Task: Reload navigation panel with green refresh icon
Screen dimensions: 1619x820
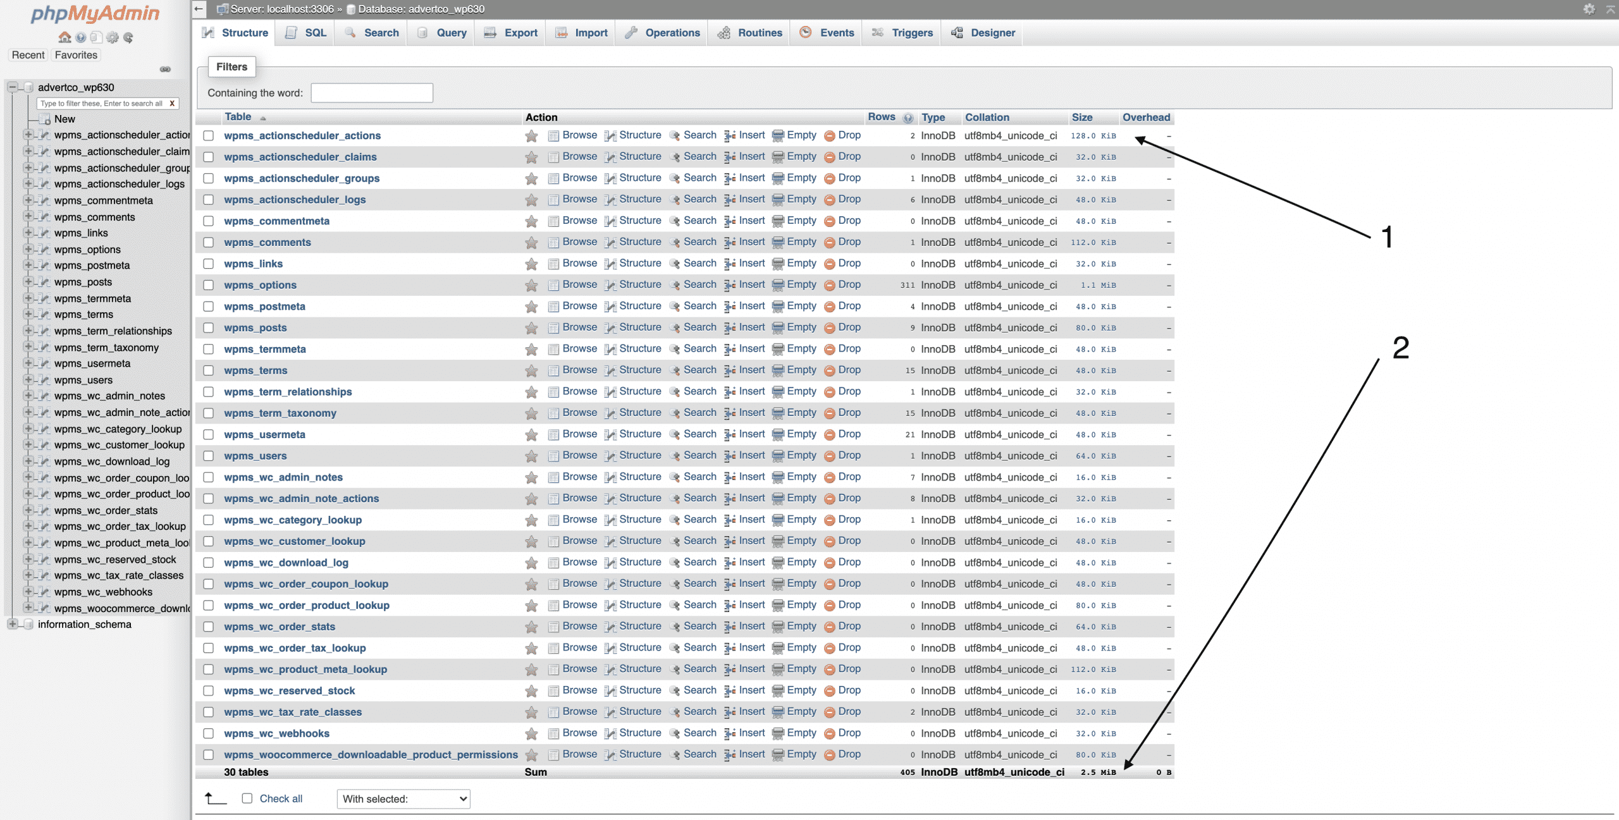Action: 128,37
